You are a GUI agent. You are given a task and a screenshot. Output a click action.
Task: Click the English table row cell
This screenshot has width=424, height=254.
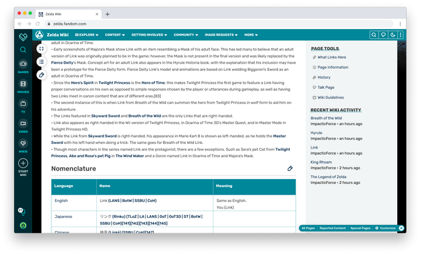pyautogui.click(x=74, y=203)
